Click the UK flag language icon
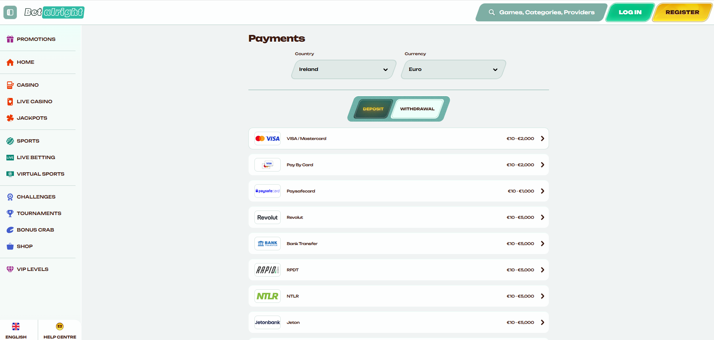Screen dimensions: 714x340 (x=16, y=326)
